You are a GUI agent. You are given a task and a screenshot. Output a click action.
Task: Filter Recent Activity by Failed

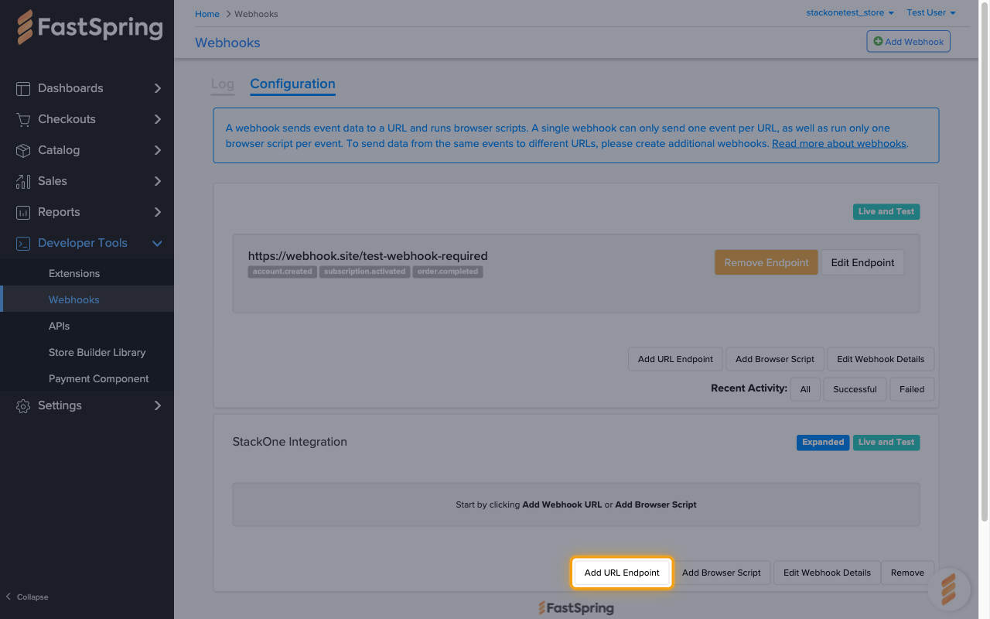[912, 389]
